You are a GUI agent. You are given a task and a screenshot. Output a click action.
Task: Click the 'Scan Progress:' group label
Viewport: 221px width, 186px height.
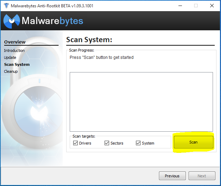pyautogui.click(x=82, y=50)
